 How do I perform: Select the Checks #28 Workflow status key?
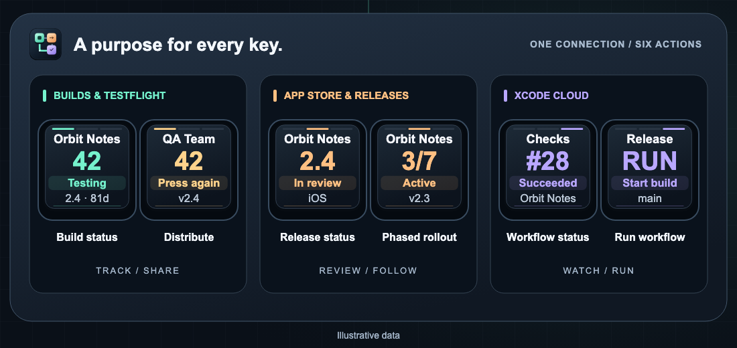click(x=547, y=169)
